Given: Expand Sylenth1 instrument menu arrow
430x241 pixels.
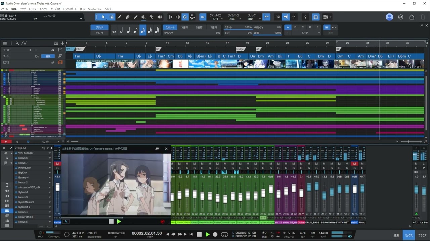Looking at the screenshot, I should pos(50,192).
